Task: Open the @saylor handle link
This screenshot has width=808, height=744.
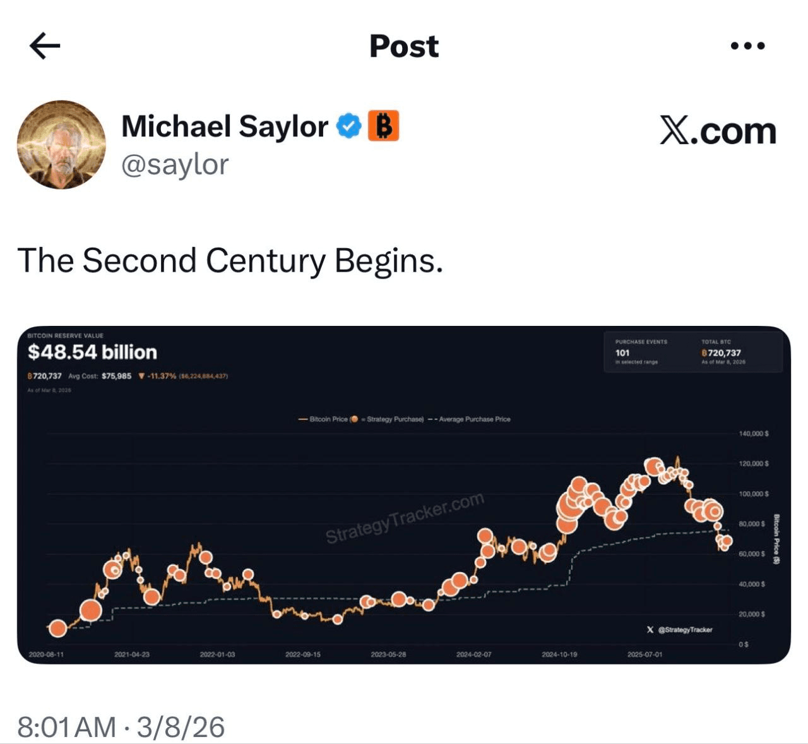Action: click(175, 165)
